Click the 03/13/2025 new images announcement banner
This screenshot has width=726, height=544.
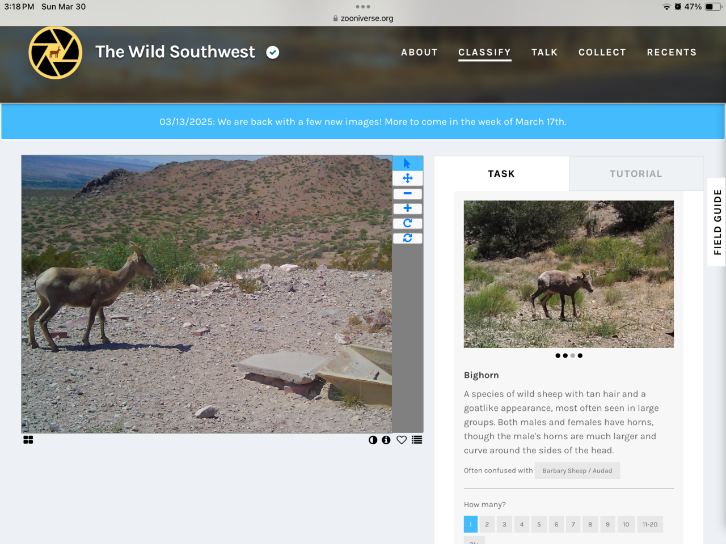click(363, 122)
